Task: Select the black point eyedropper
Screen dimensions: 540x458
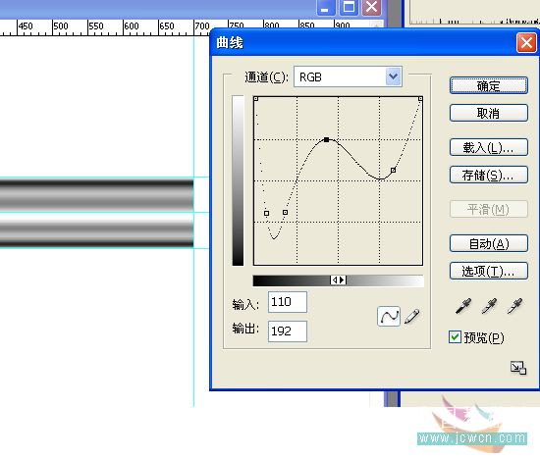Action: coord(463,306)
